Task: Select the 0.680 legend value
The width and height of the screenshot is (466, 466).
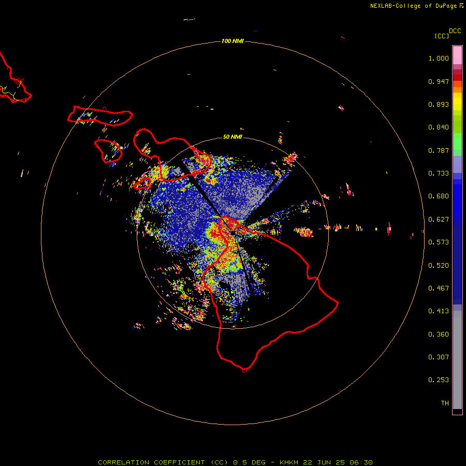Action: [x=439, y=196]
